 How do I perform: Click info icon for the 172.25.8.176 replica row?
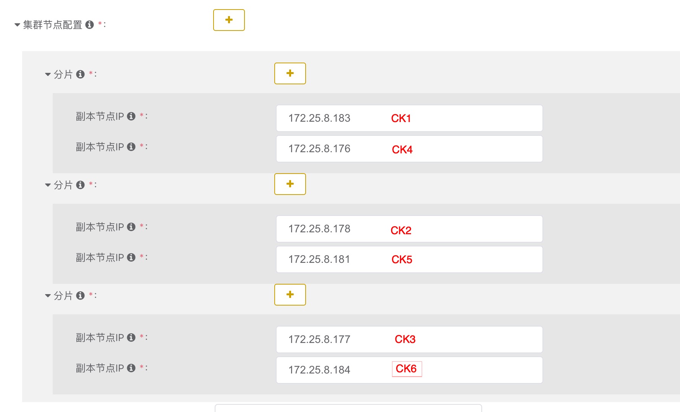(x=131, y=147)
